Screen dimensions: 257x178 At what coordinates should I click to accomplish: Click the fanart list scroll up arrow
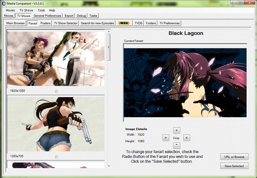tap(109, 31)
